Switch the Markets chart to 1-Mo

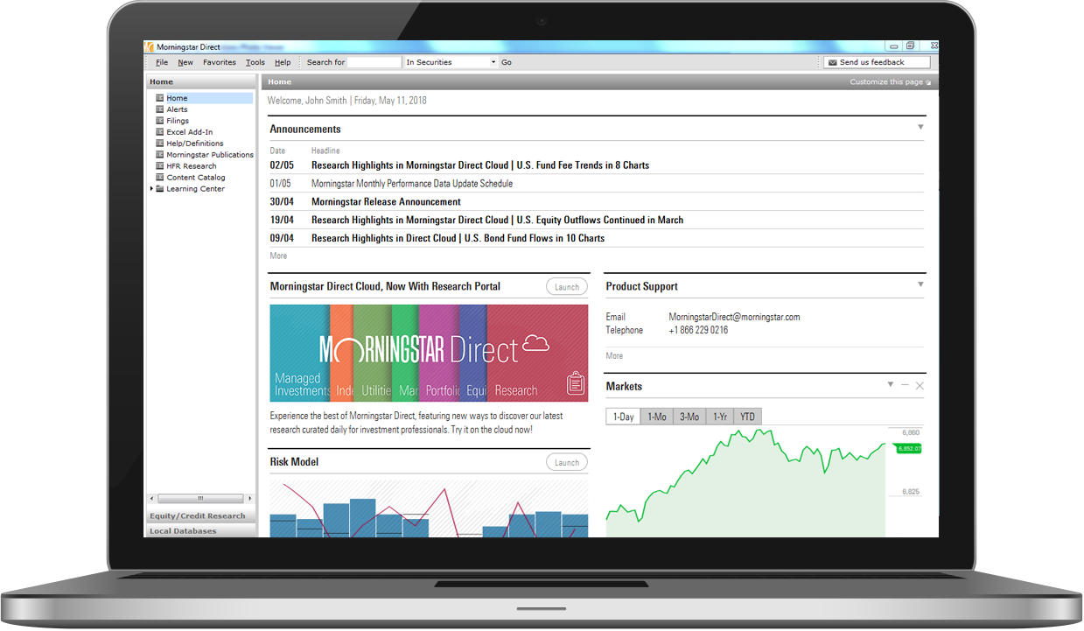tap(657, 417)
